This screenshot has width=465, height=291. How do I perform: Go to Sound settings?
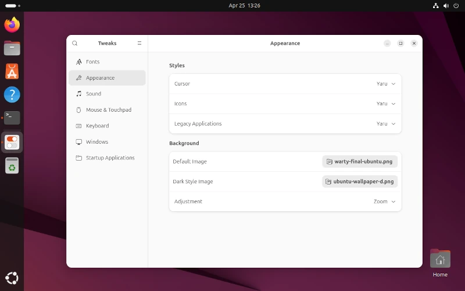tap(107, 94)
